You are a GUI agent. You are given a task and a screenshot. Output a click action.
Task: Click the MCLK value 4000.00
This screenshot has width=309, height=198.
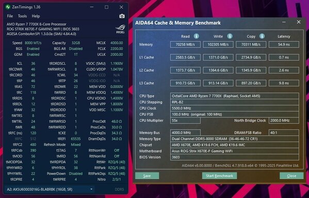pos(117,43)
